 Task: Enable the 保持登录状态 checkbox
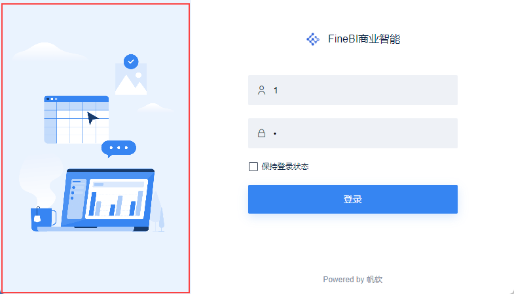click(253, 167)
